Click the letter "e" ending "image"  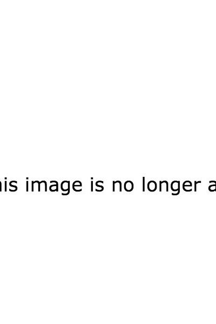(x=76, y=186)
